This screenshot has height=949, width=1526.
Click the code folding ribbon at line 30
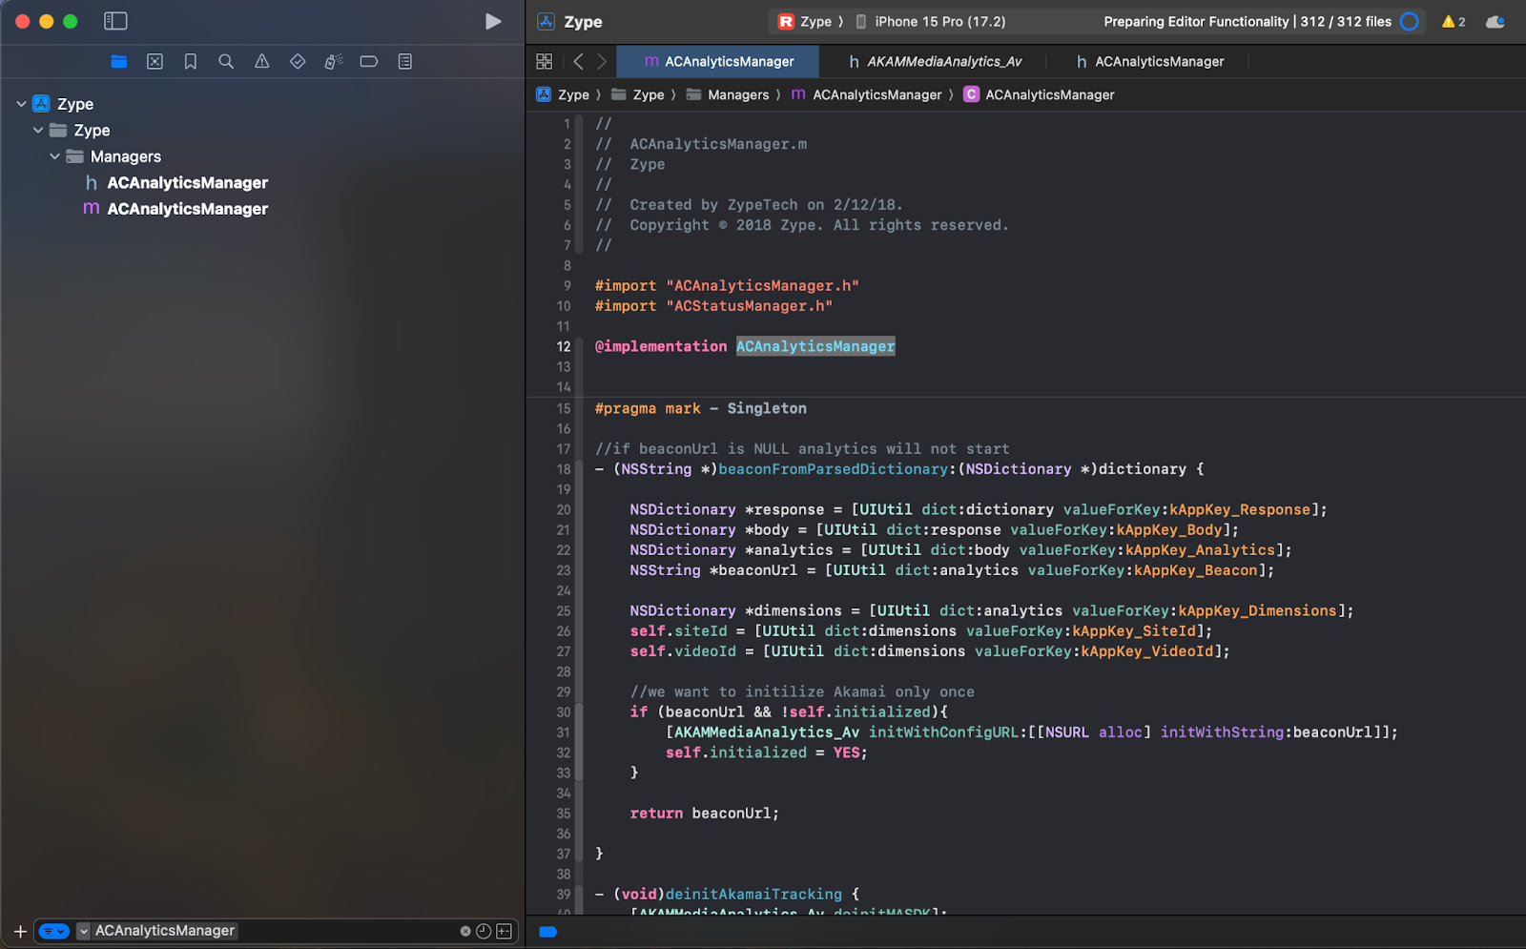579,712
